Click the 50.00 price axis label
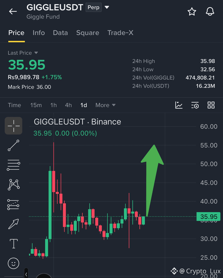This screenshot has height=278, width=223. tap(209, 164)
